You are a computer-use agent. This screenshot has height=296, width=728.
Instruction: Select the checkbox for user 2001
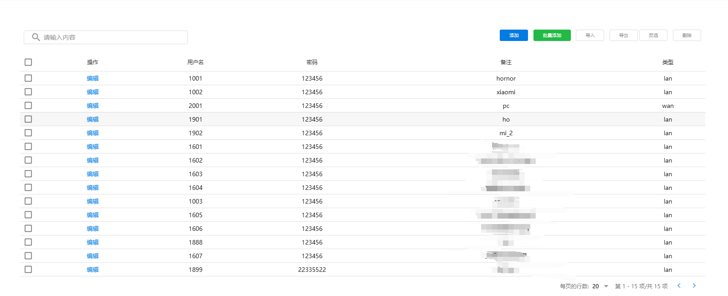[x=28, y=106]
